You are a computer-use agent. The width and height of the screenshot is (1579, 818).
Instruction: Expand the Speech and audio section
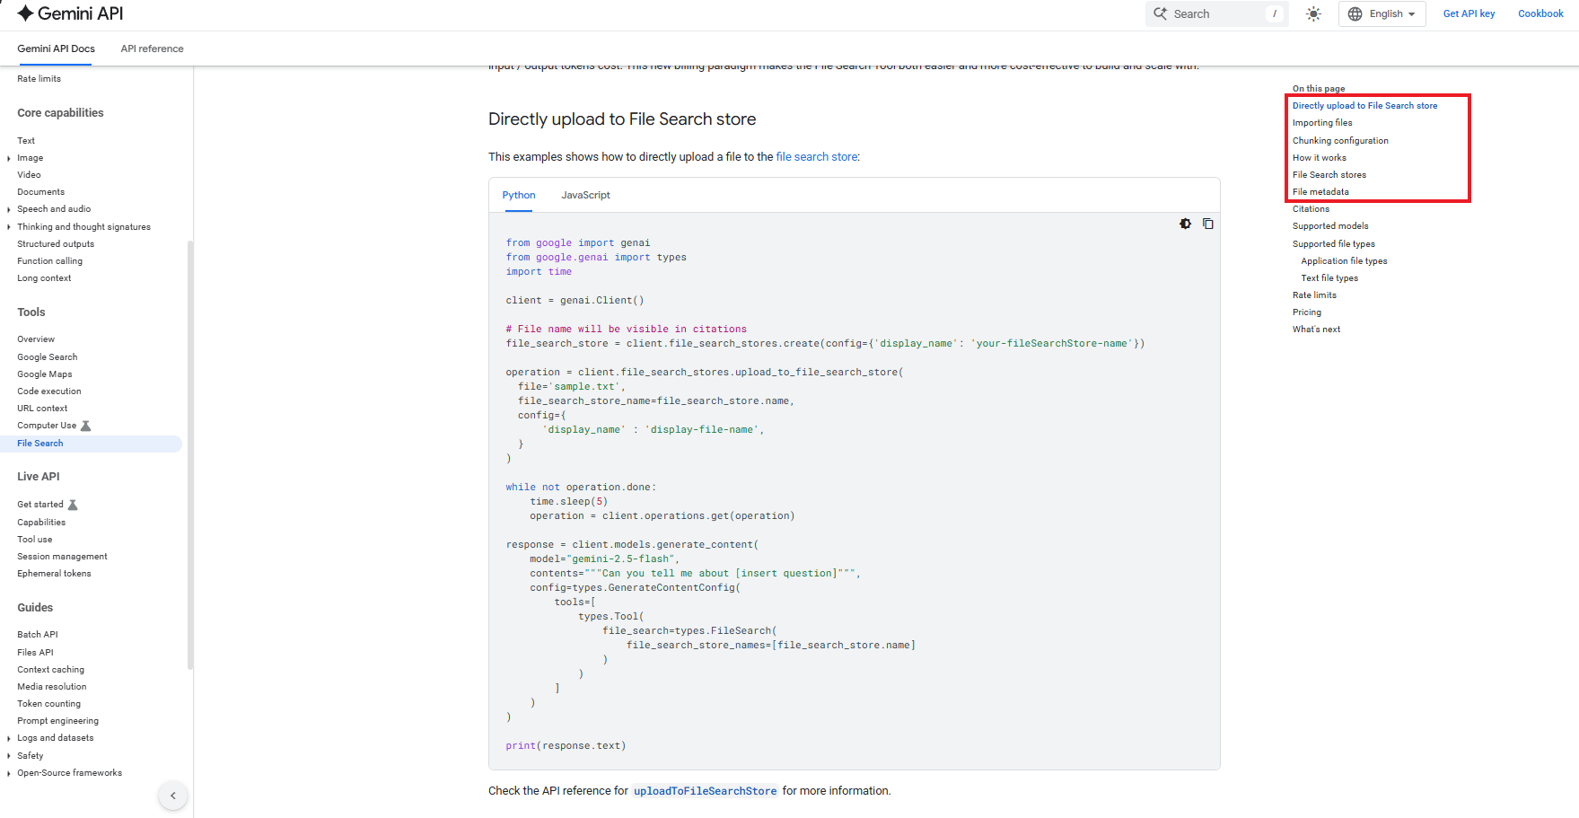click(x=8, y=209)
